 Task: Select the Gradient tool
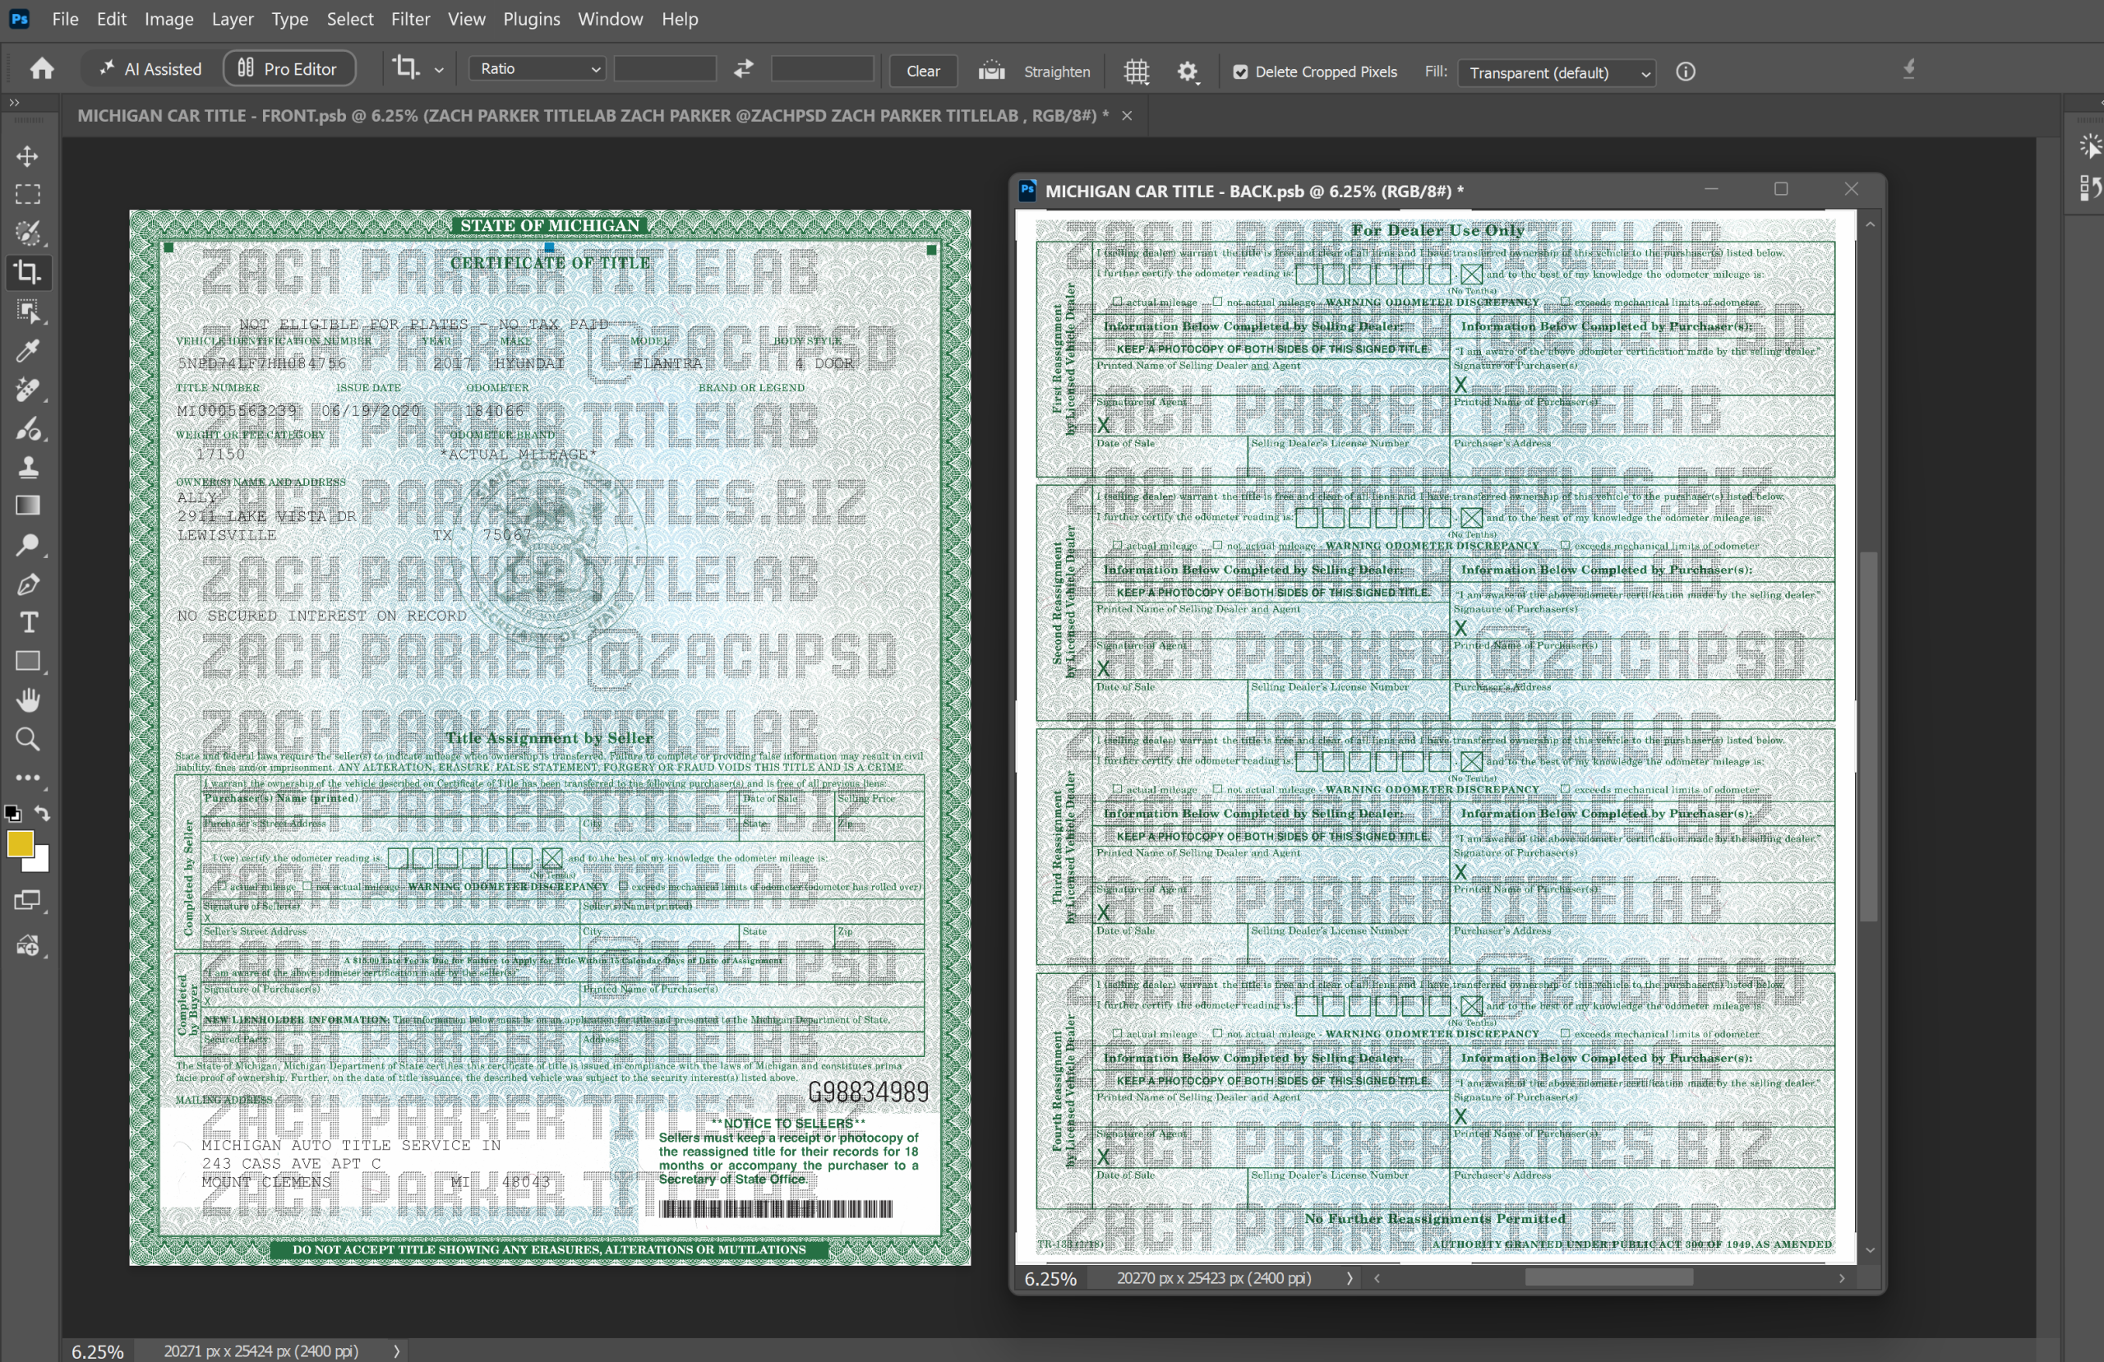[x=27, y=506]
